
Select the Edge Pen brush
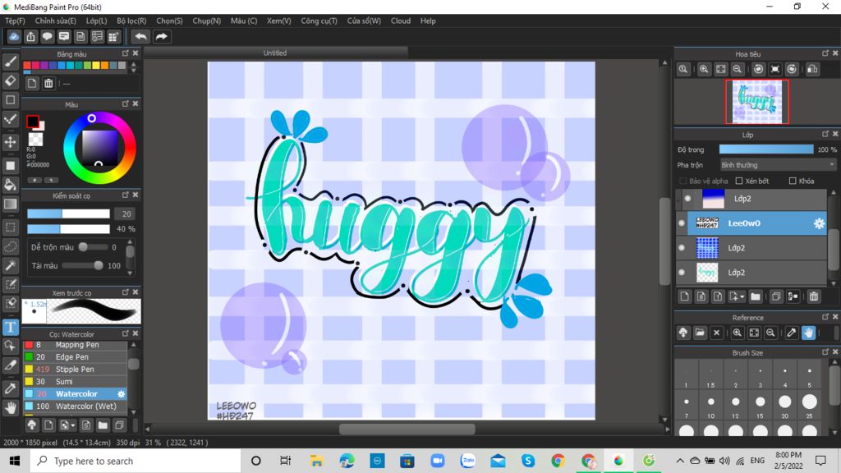(x=75, y=356)
